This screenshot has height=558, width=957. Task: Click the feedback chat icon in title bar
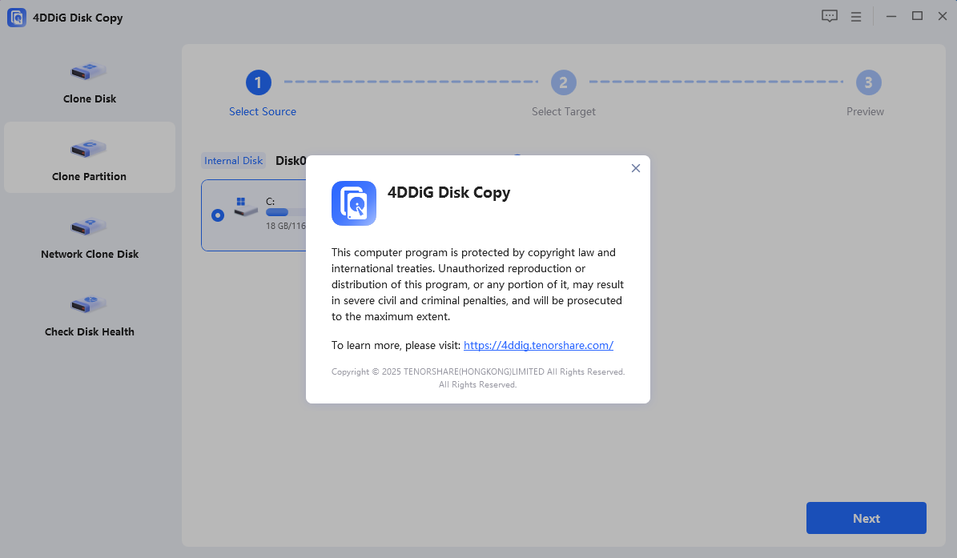click(829, 17)
